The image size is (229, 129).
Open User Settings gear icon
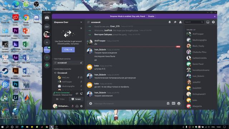[x=81, y=106]
